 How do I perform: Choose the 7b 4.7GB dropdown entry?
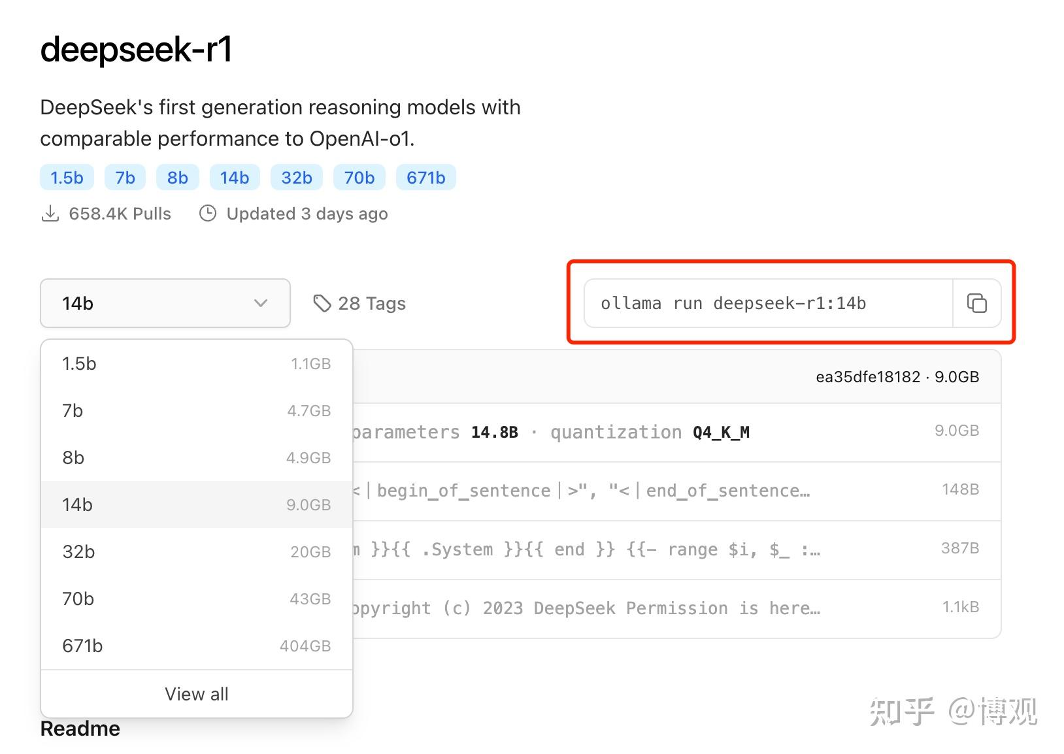pos(196,411)
